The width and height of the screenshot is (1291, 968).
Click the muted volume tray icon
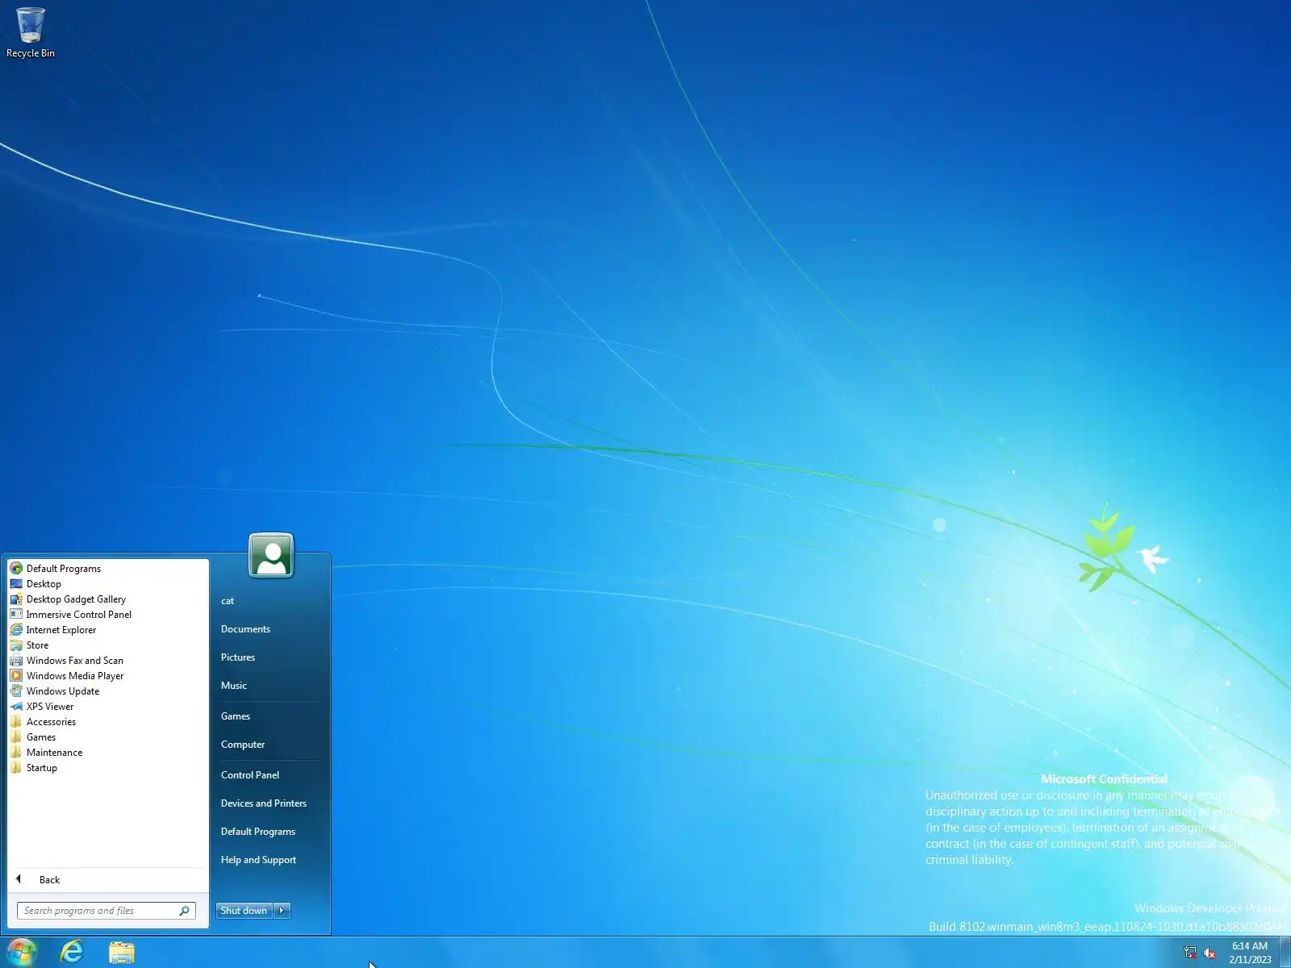coord(1210,953)
